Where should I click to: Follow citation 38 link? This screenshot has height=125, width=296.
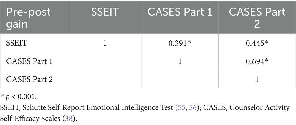click(x=69, y=119)
